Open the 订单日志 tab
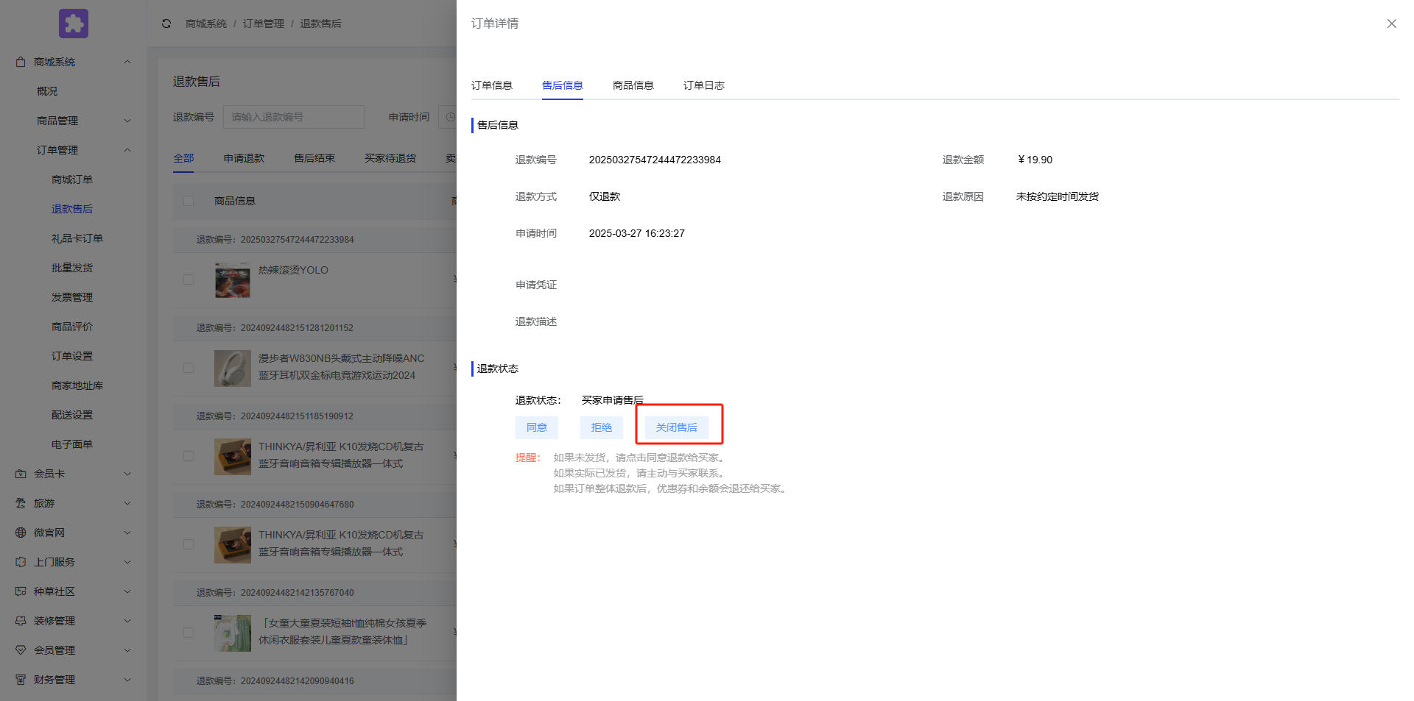 click(703, 85)
